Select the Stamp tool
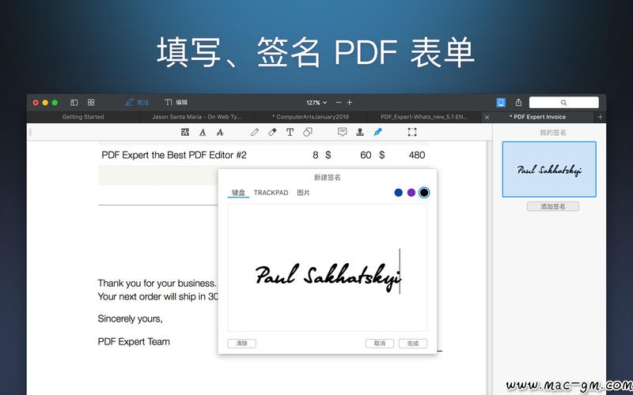The width and height of the screenshot is (633, 395). point(360,132)
